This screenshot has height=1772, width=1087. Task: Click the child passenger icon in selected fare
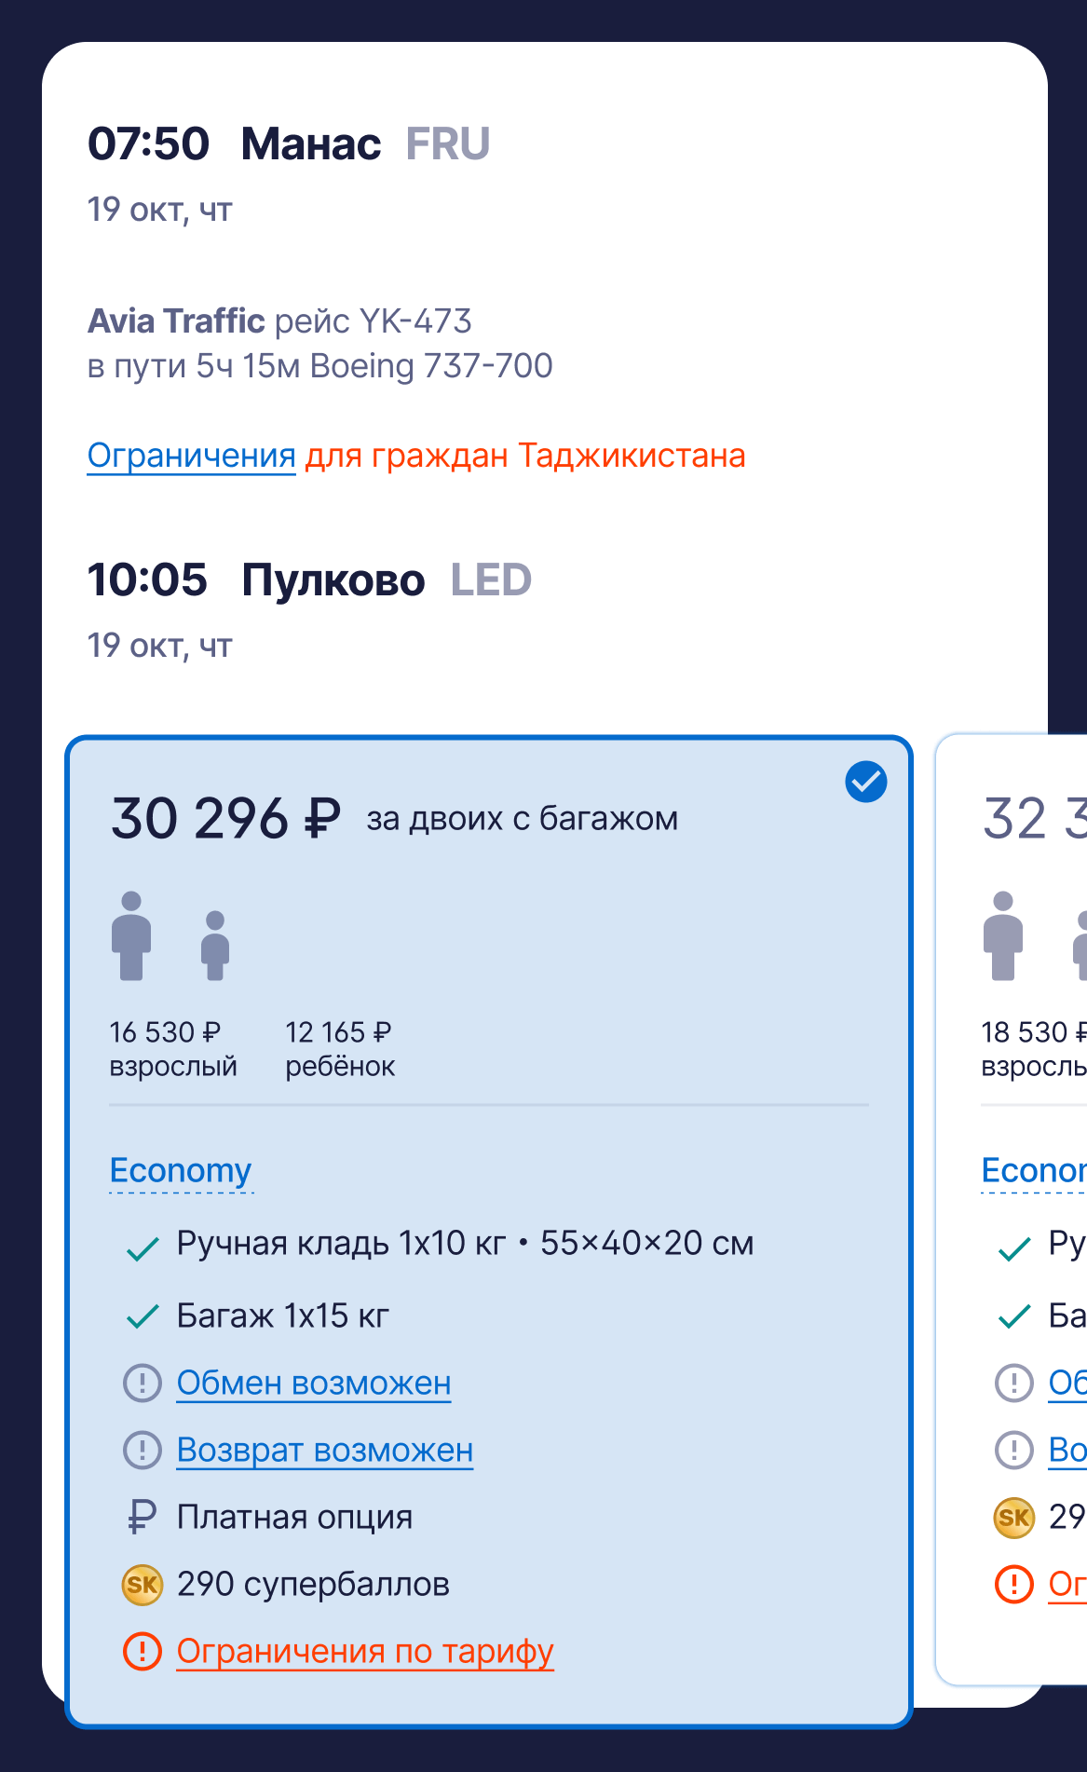215,946
